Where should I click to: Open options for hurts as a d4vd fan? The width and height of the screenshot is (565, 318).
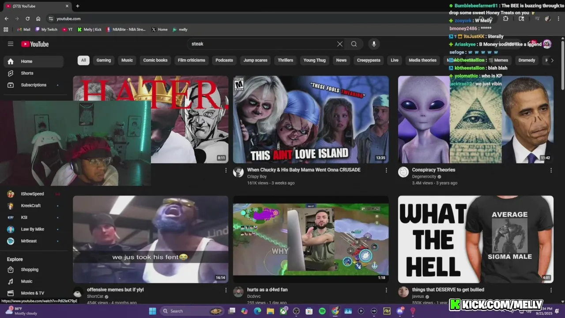386,290
